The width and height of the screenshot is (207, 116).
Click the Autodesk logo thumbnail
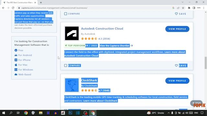[x=72, y=33]
